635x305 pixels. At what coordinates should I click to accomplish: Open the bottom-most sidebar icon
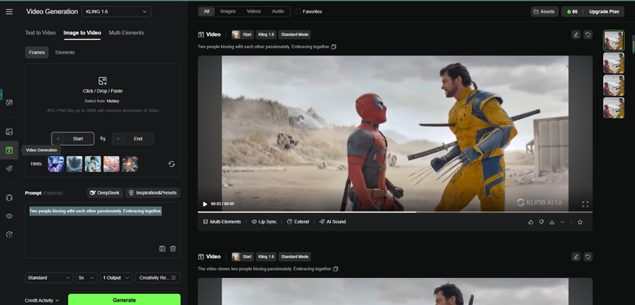(10, 234)
